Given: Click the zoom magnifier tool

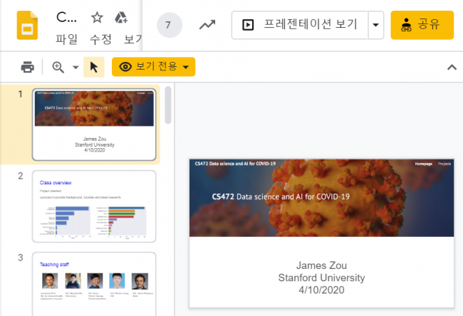Looking at the screenshot, I should 58,67.
